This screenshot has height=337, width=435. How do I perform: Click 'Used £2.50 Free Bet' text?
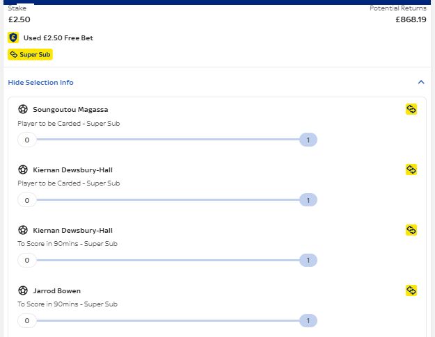click(x=58, y=38)
